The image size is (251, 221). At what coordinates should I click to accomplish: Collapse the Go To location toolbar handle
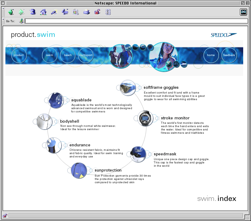point(3,21)
